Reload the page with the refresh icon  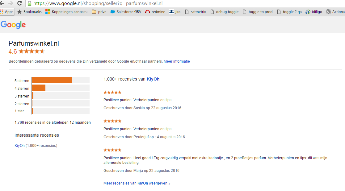click(19, 3)
